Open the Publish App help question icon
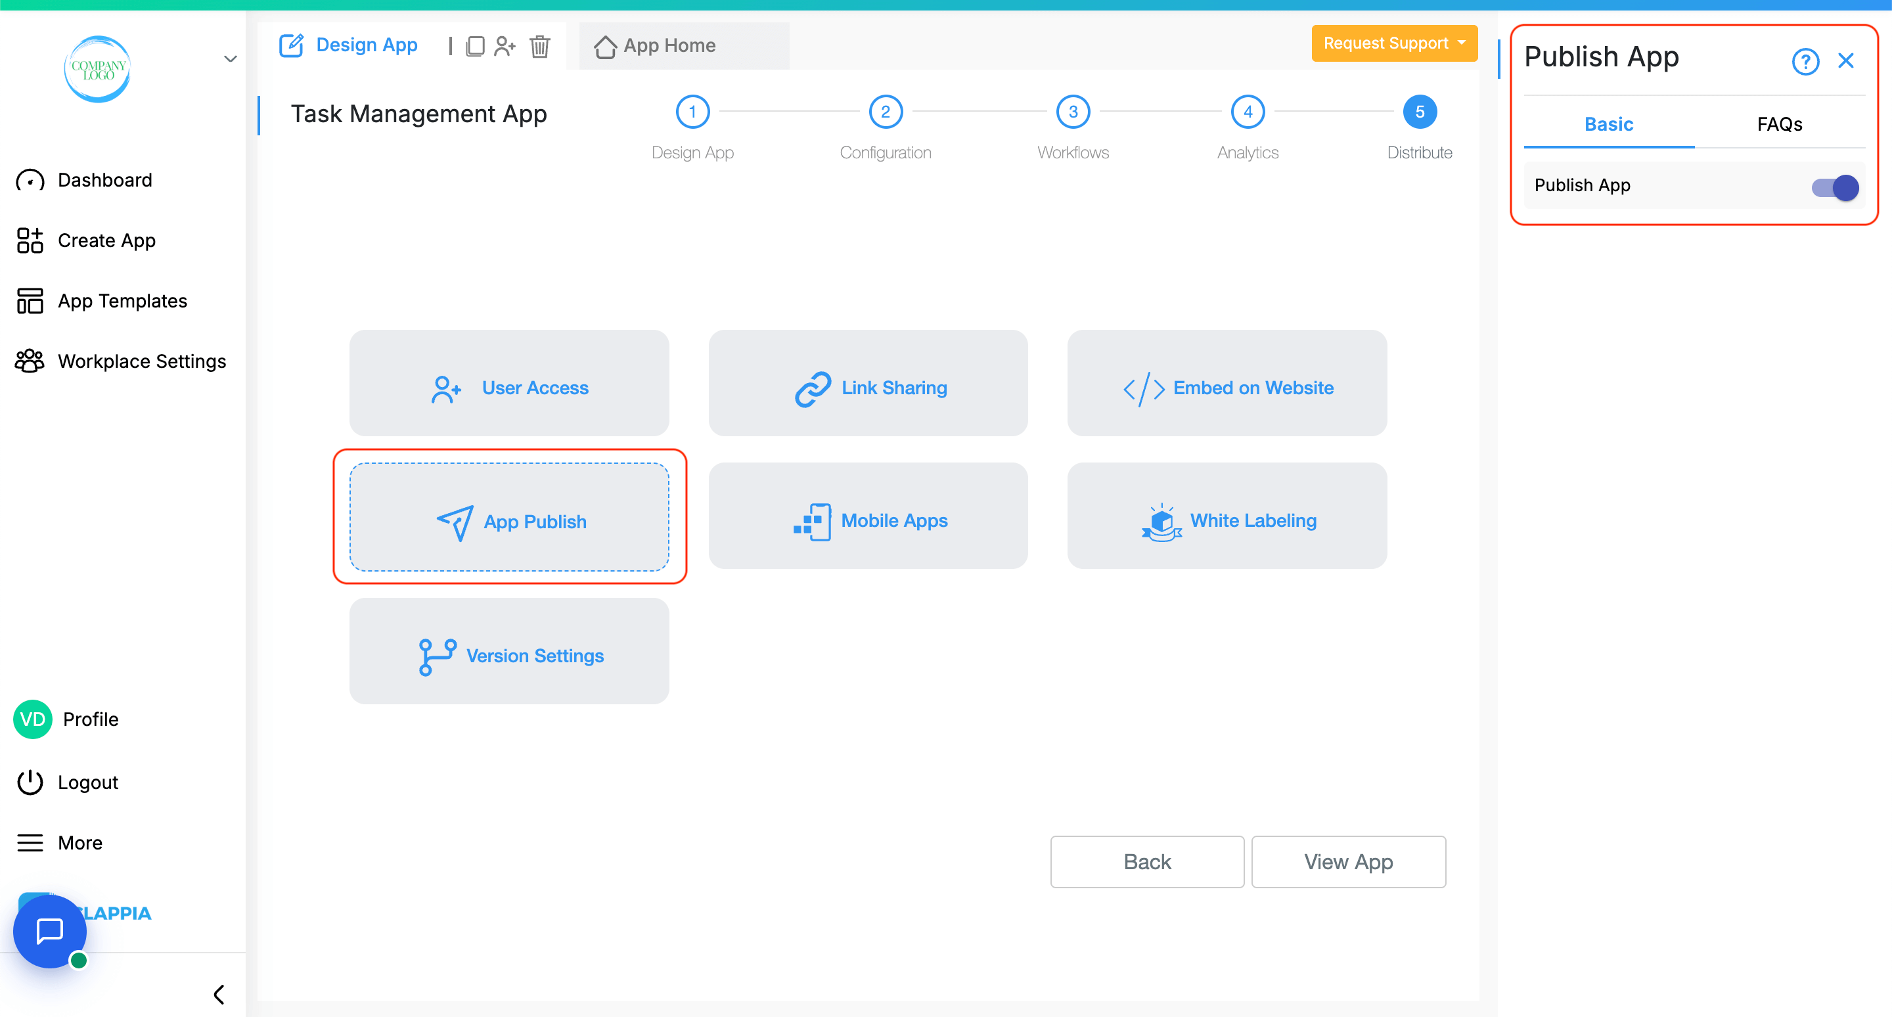The width and height of the screenshot is (1892, 1017). (1805, 61)
